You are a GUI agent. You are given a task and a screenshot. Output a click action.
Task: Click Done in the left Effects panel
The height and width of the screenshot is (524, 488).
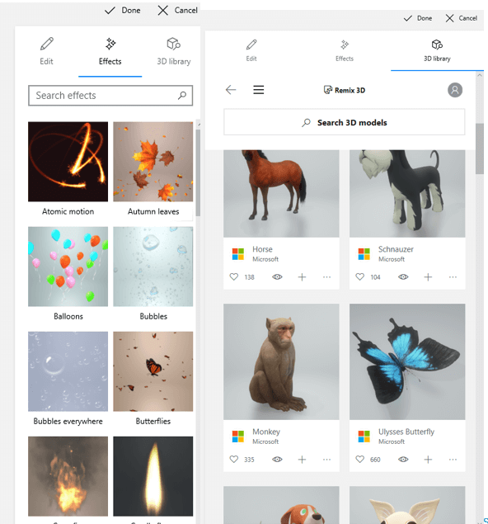pos(123,11)
